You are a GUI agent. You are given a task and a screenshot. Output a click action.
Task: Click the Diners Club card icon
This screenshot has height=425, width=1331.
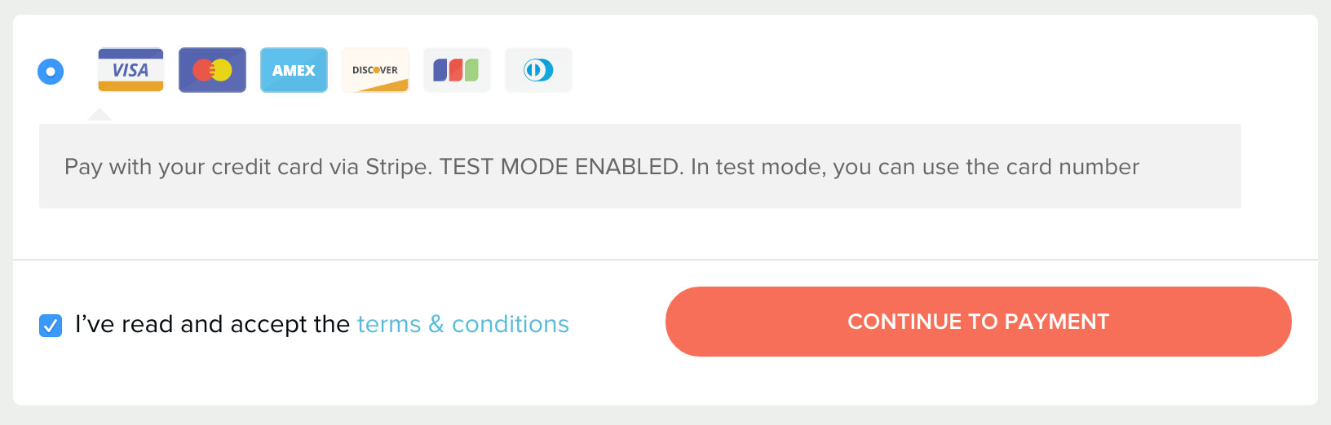click(538, 70)
